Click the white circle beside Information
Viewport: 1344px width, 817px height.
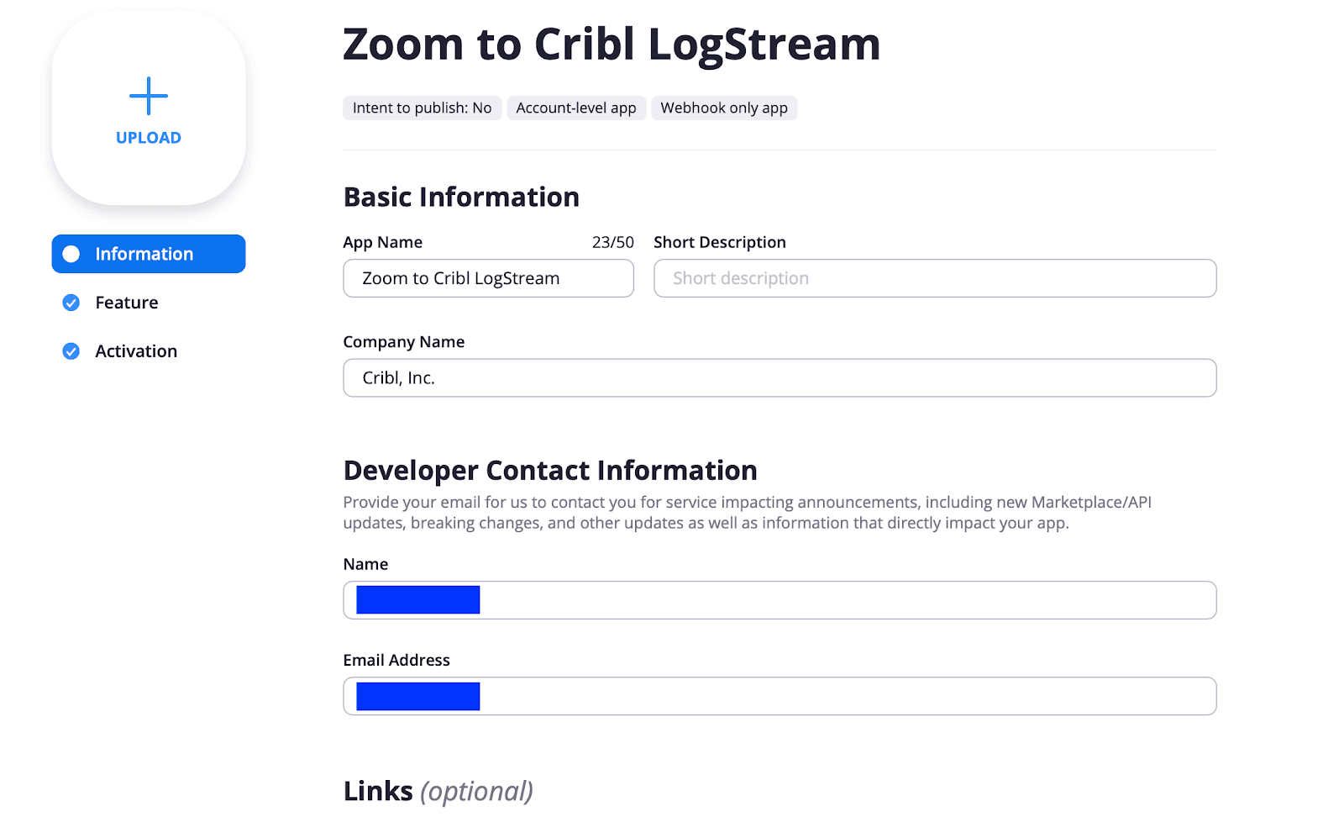[71, 254]
